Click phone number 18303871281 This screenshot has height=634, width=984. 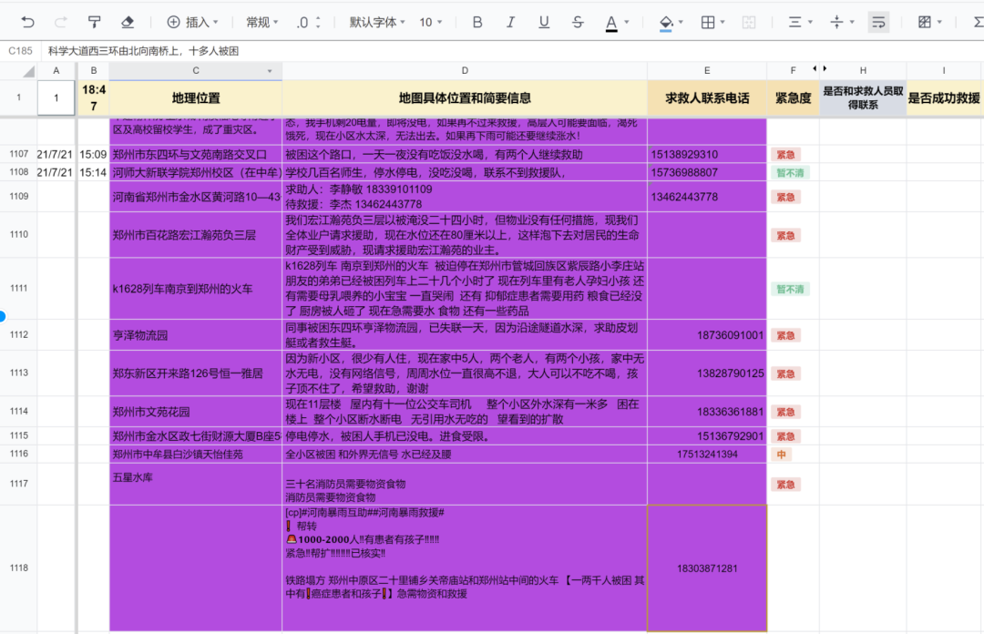click(707, 568)
